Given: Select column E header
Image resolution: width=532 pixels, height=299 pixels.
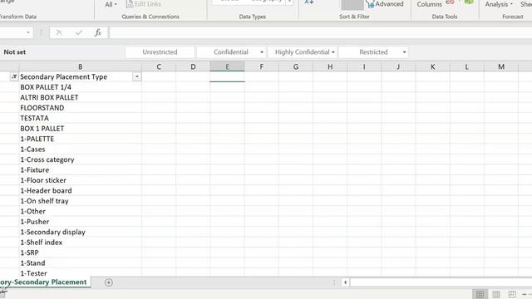Looking at the screenshot, I should (227, 66).
